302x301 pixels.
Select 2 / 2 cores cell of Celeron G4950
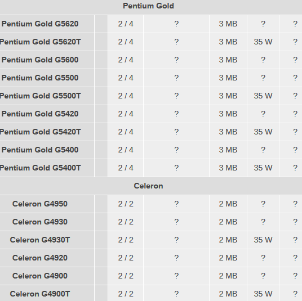coord(126,204)
